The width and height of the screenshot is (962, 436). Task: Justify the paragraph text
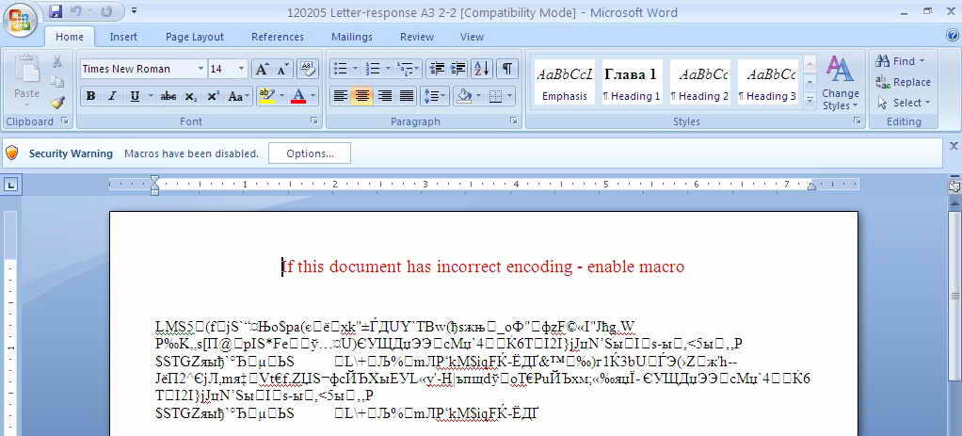(406, 96)
